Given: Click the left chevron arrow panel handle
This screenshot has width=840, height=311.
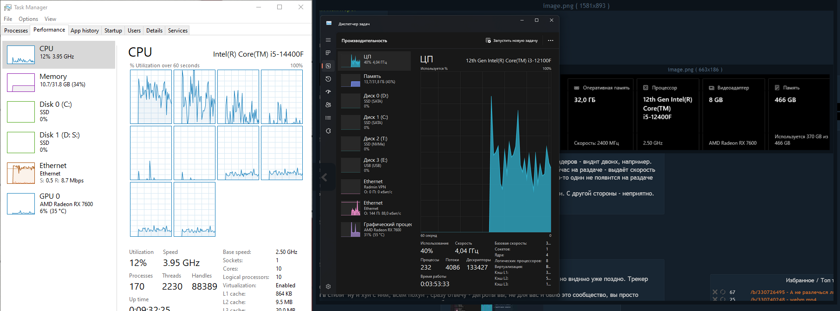Looking at the screenshot, I should (x=325, y=177).
